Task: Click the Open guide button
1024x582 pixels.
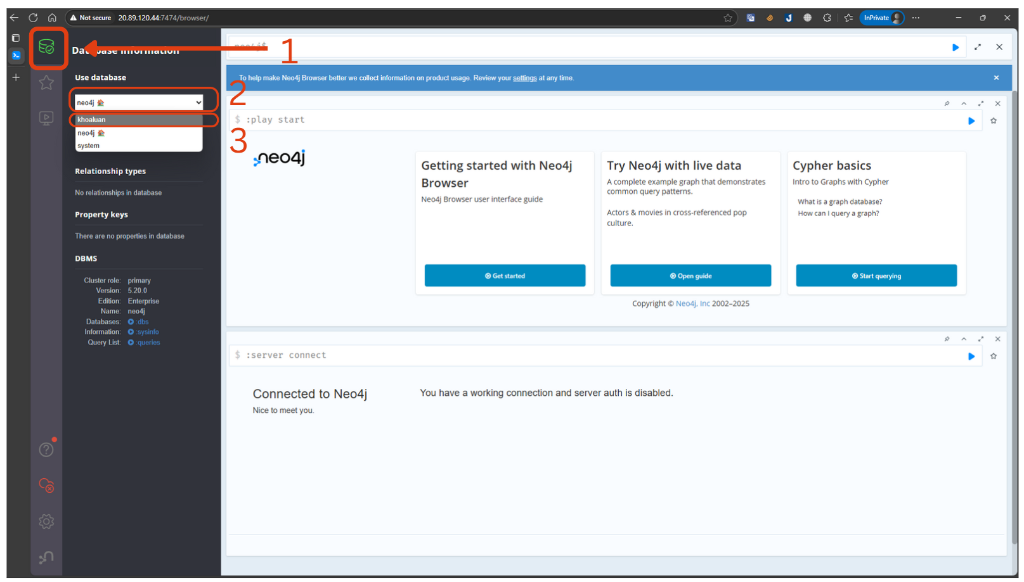Action: [x=690, y=275]
